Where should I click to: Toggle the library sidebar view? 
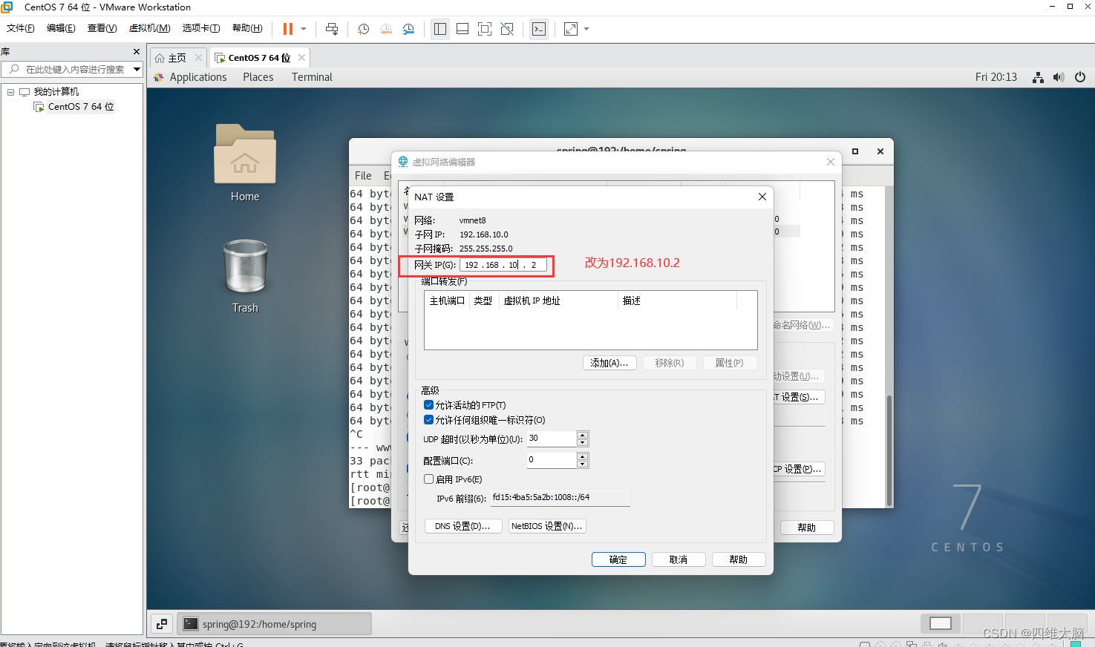[x=440, y=29]
